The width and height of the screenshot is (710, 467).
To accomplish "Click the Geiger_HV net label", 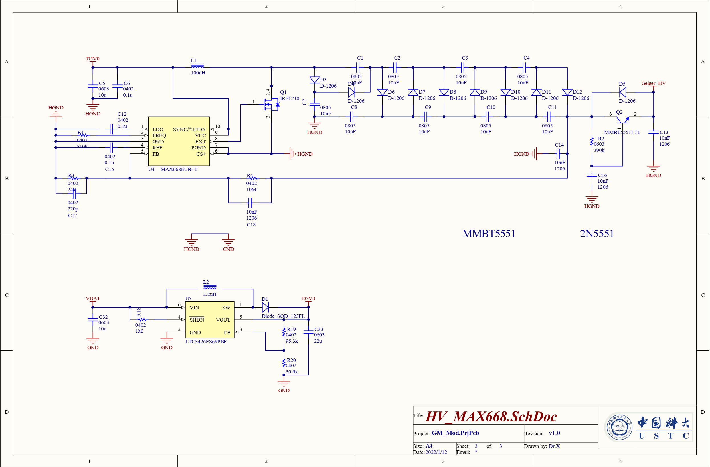I will [653, 83].
